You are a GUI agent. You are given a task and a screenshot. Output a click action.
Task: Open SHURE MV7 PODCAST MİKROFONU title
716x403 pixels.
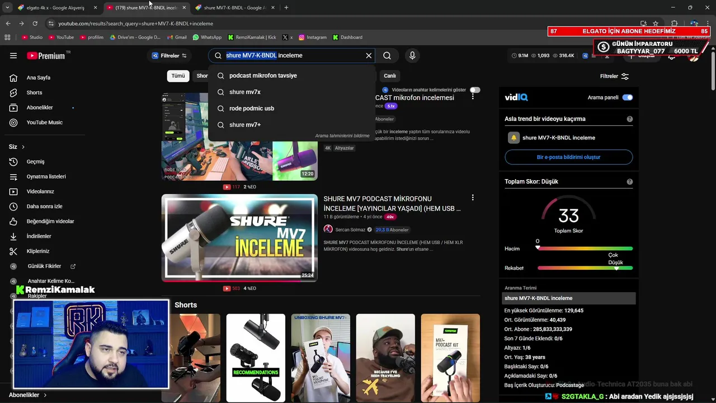392,203
